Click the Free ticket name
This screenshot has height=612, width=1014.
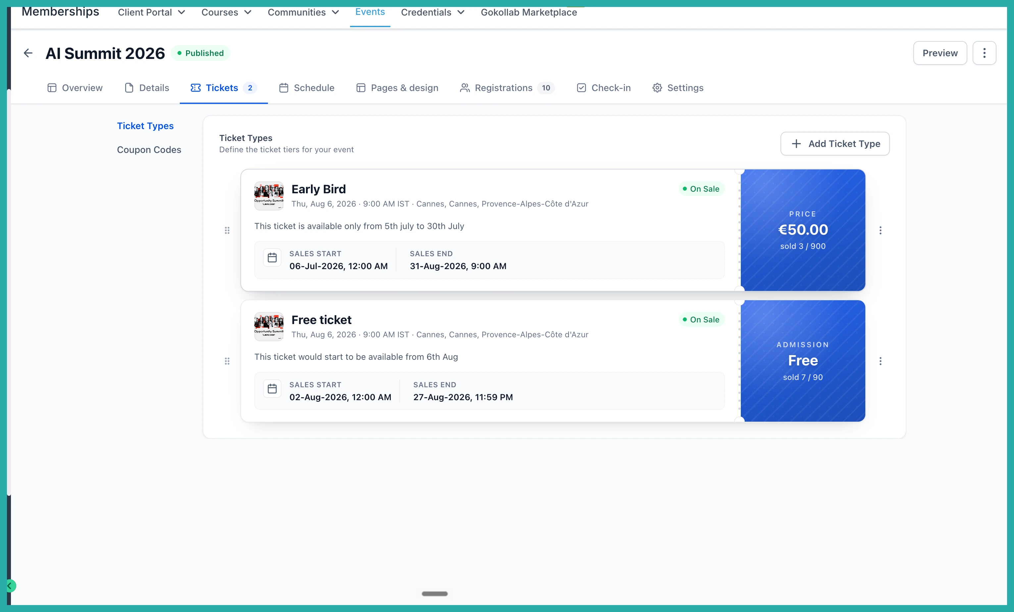pos(322,320)
